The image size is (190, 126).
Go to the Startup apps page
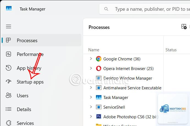pos(30,82)
